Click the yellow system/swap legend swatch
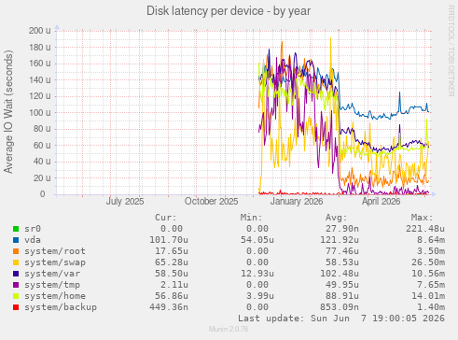The height and width of the screenshot is (340, 458). 16,262
